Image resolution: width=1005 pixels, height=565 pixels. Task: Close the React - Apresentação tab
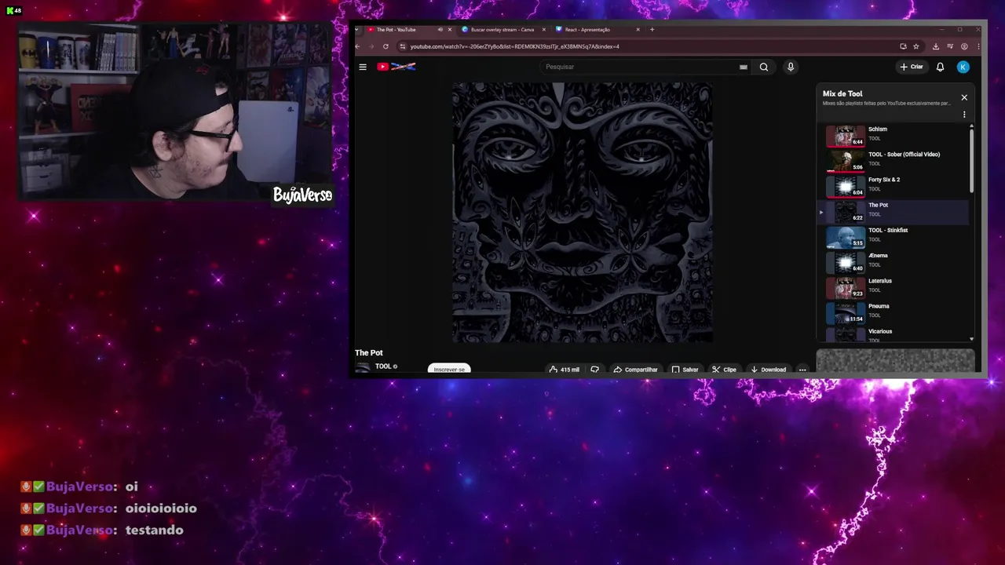click(638, 30)
